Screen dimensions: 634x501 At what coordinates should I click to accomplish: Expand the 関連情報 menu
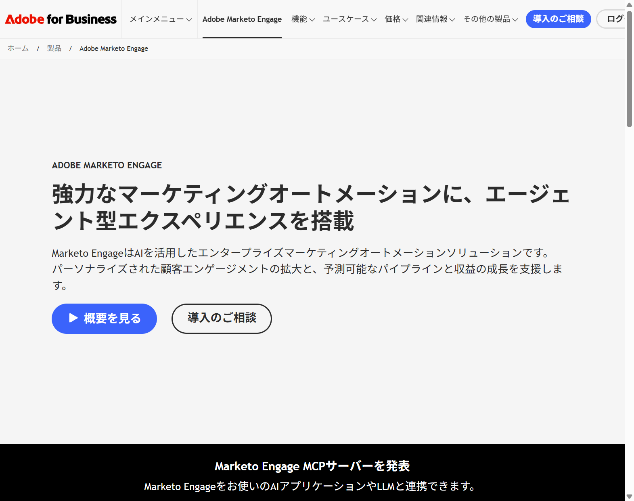435,19
